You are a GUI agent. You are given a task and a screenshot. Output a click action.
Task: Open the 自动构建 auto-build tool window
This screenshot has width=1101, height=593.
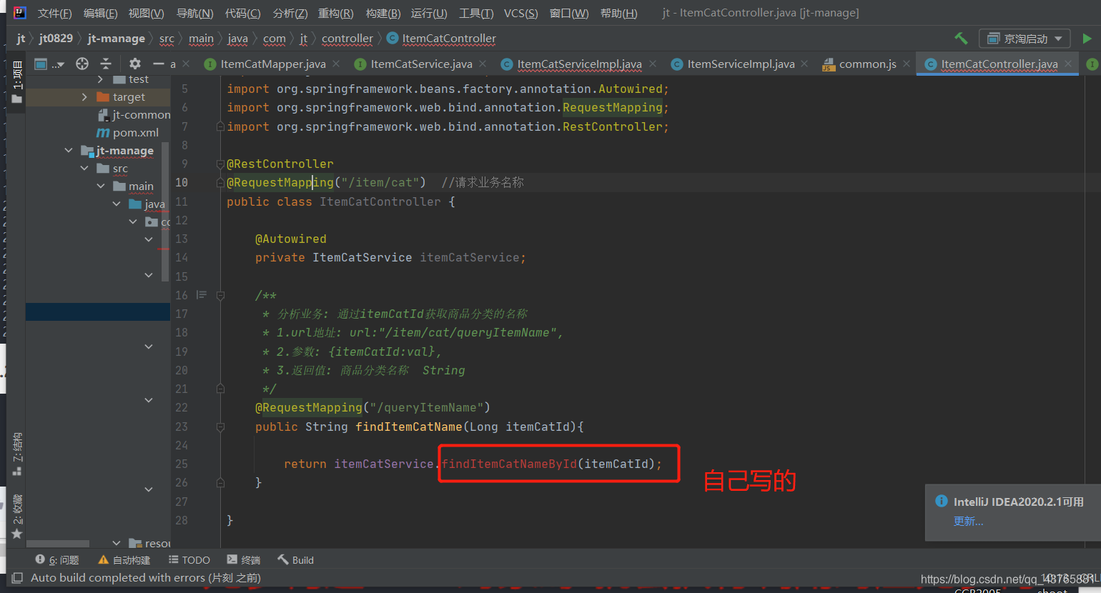[124, 560]
